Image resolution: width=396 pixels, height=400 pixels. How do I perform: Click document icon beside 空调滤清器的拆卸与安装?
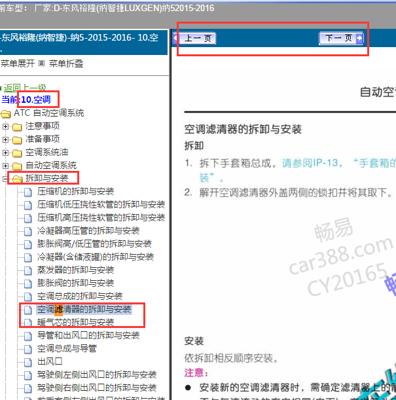click(x=27, y=310)
